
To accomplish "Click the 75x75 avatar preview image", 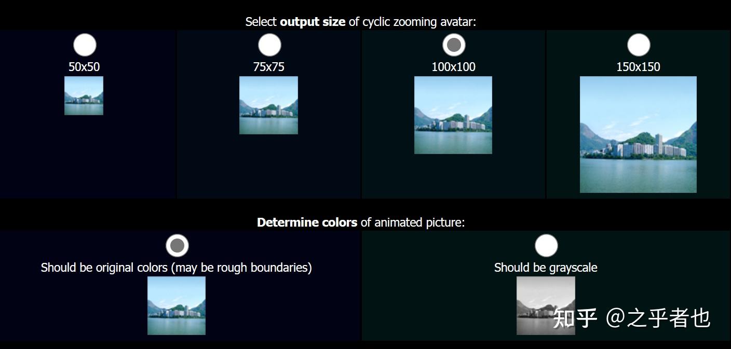I will click(268, 105).
